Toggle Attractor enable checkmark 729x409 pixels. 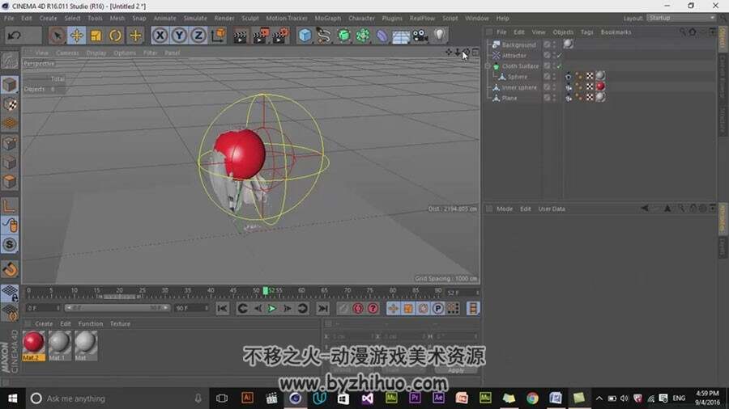(x=559, y=55)
